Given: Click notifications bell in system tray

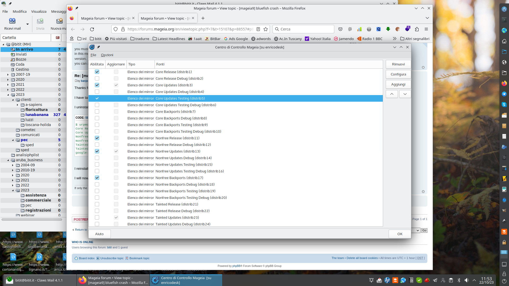Looking at the screenshot, I should pyautogui.click(x=371, y=280).
